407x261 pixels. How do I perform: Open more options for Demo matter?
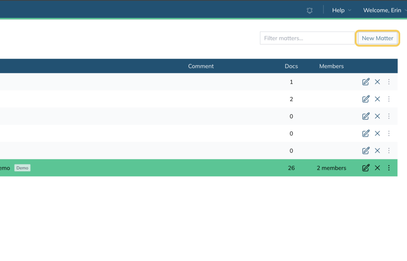tap(389, 168)
